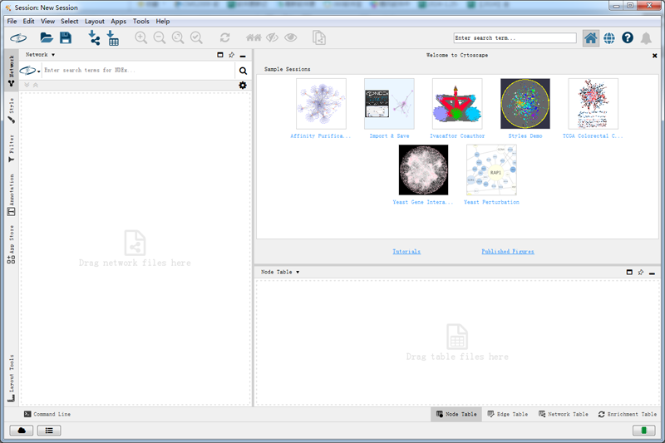This screenshot has height=443, width=665.
Task: Minimize the Network panel
Action: pyautogui.click(x=243, y=56)
